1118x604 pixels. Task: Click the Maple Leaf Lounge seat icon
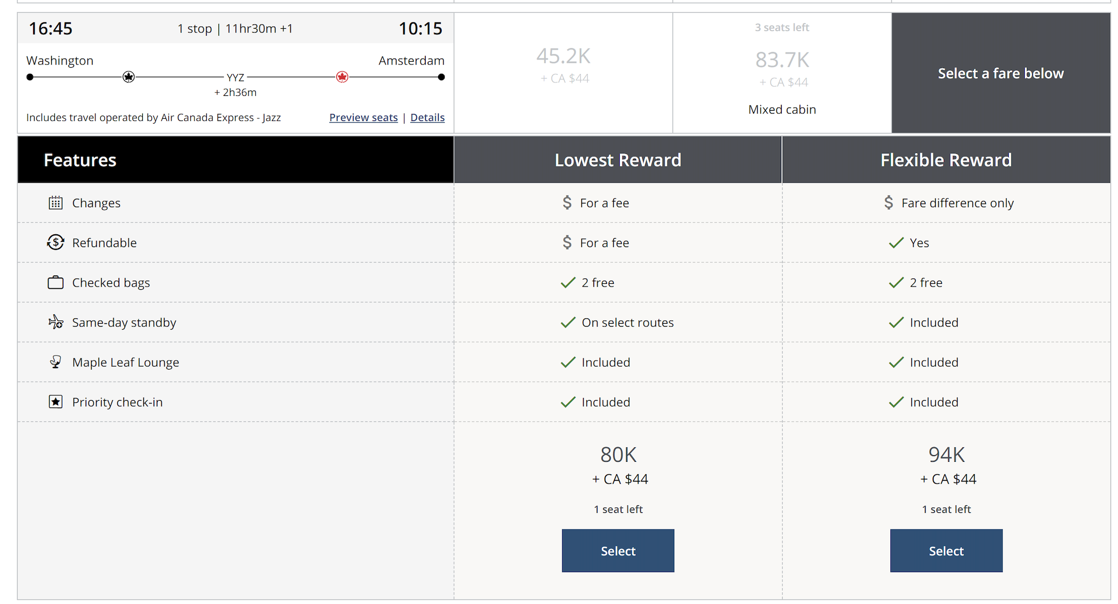click(55, 362)
